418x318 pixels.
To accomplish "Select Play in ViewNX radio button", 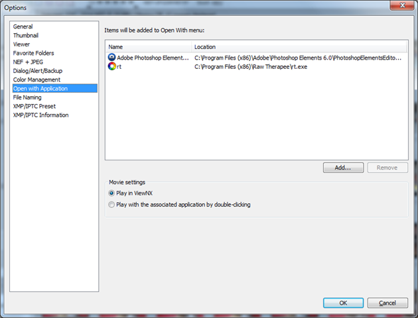I will [111, 193].
